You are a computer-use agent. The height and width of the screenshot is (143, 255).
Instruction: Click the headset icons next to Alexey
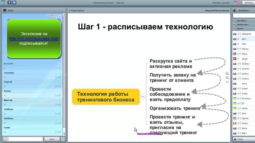click(239, 49)
